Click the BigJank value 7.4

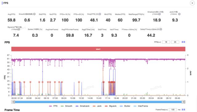coord(16,35)
